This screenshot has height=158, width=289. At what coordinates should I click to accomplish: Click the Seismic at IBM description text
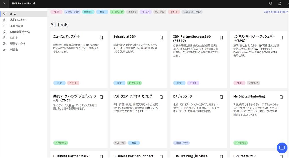135,48
